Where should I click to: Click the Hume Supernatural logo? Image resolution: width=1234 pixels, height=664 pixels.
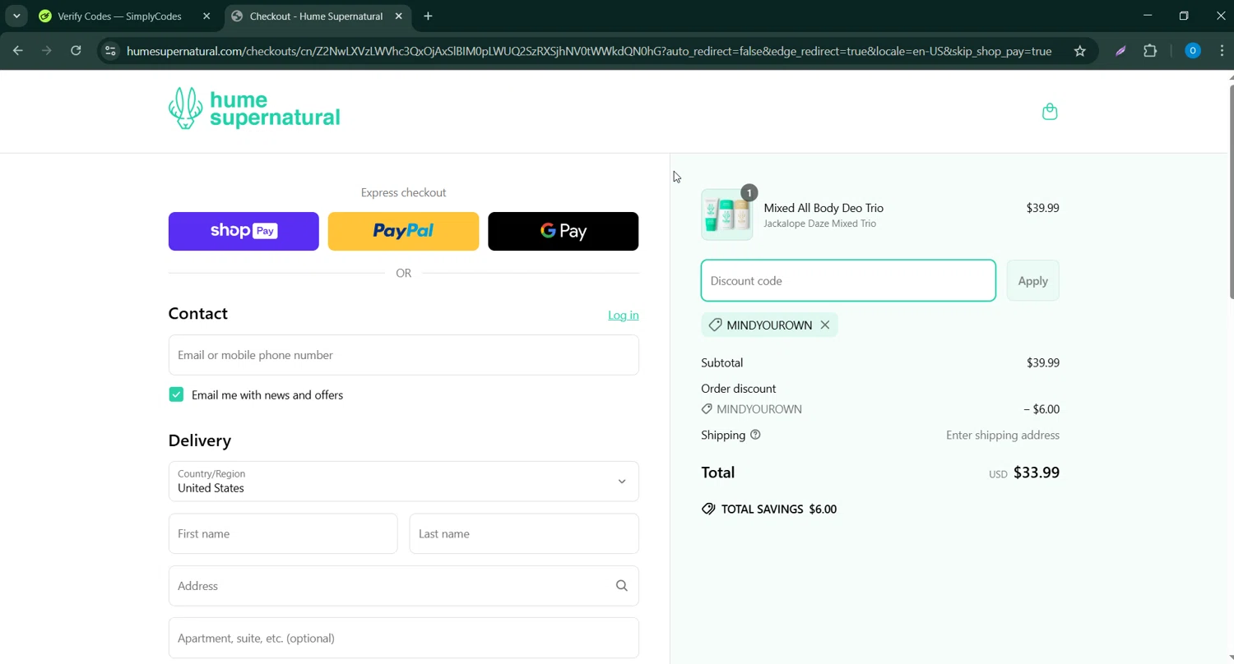click(x=254, y=109)
